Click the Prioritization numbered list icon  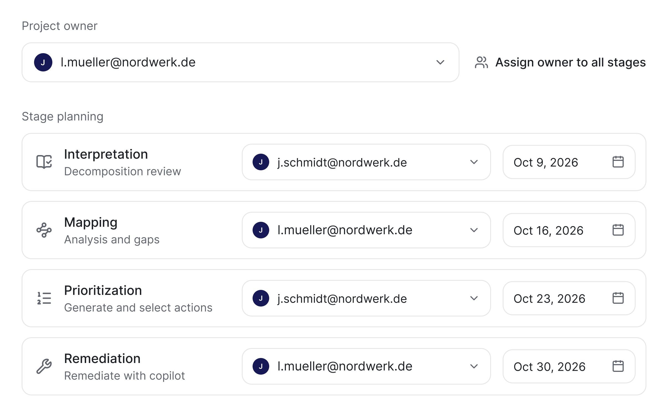click(44, 298)
